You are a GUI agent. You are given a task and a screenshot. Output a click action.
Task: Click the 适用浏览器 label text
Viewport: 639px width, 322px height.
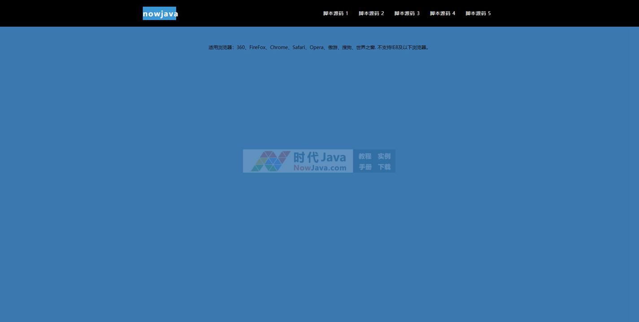pos(220,48)
